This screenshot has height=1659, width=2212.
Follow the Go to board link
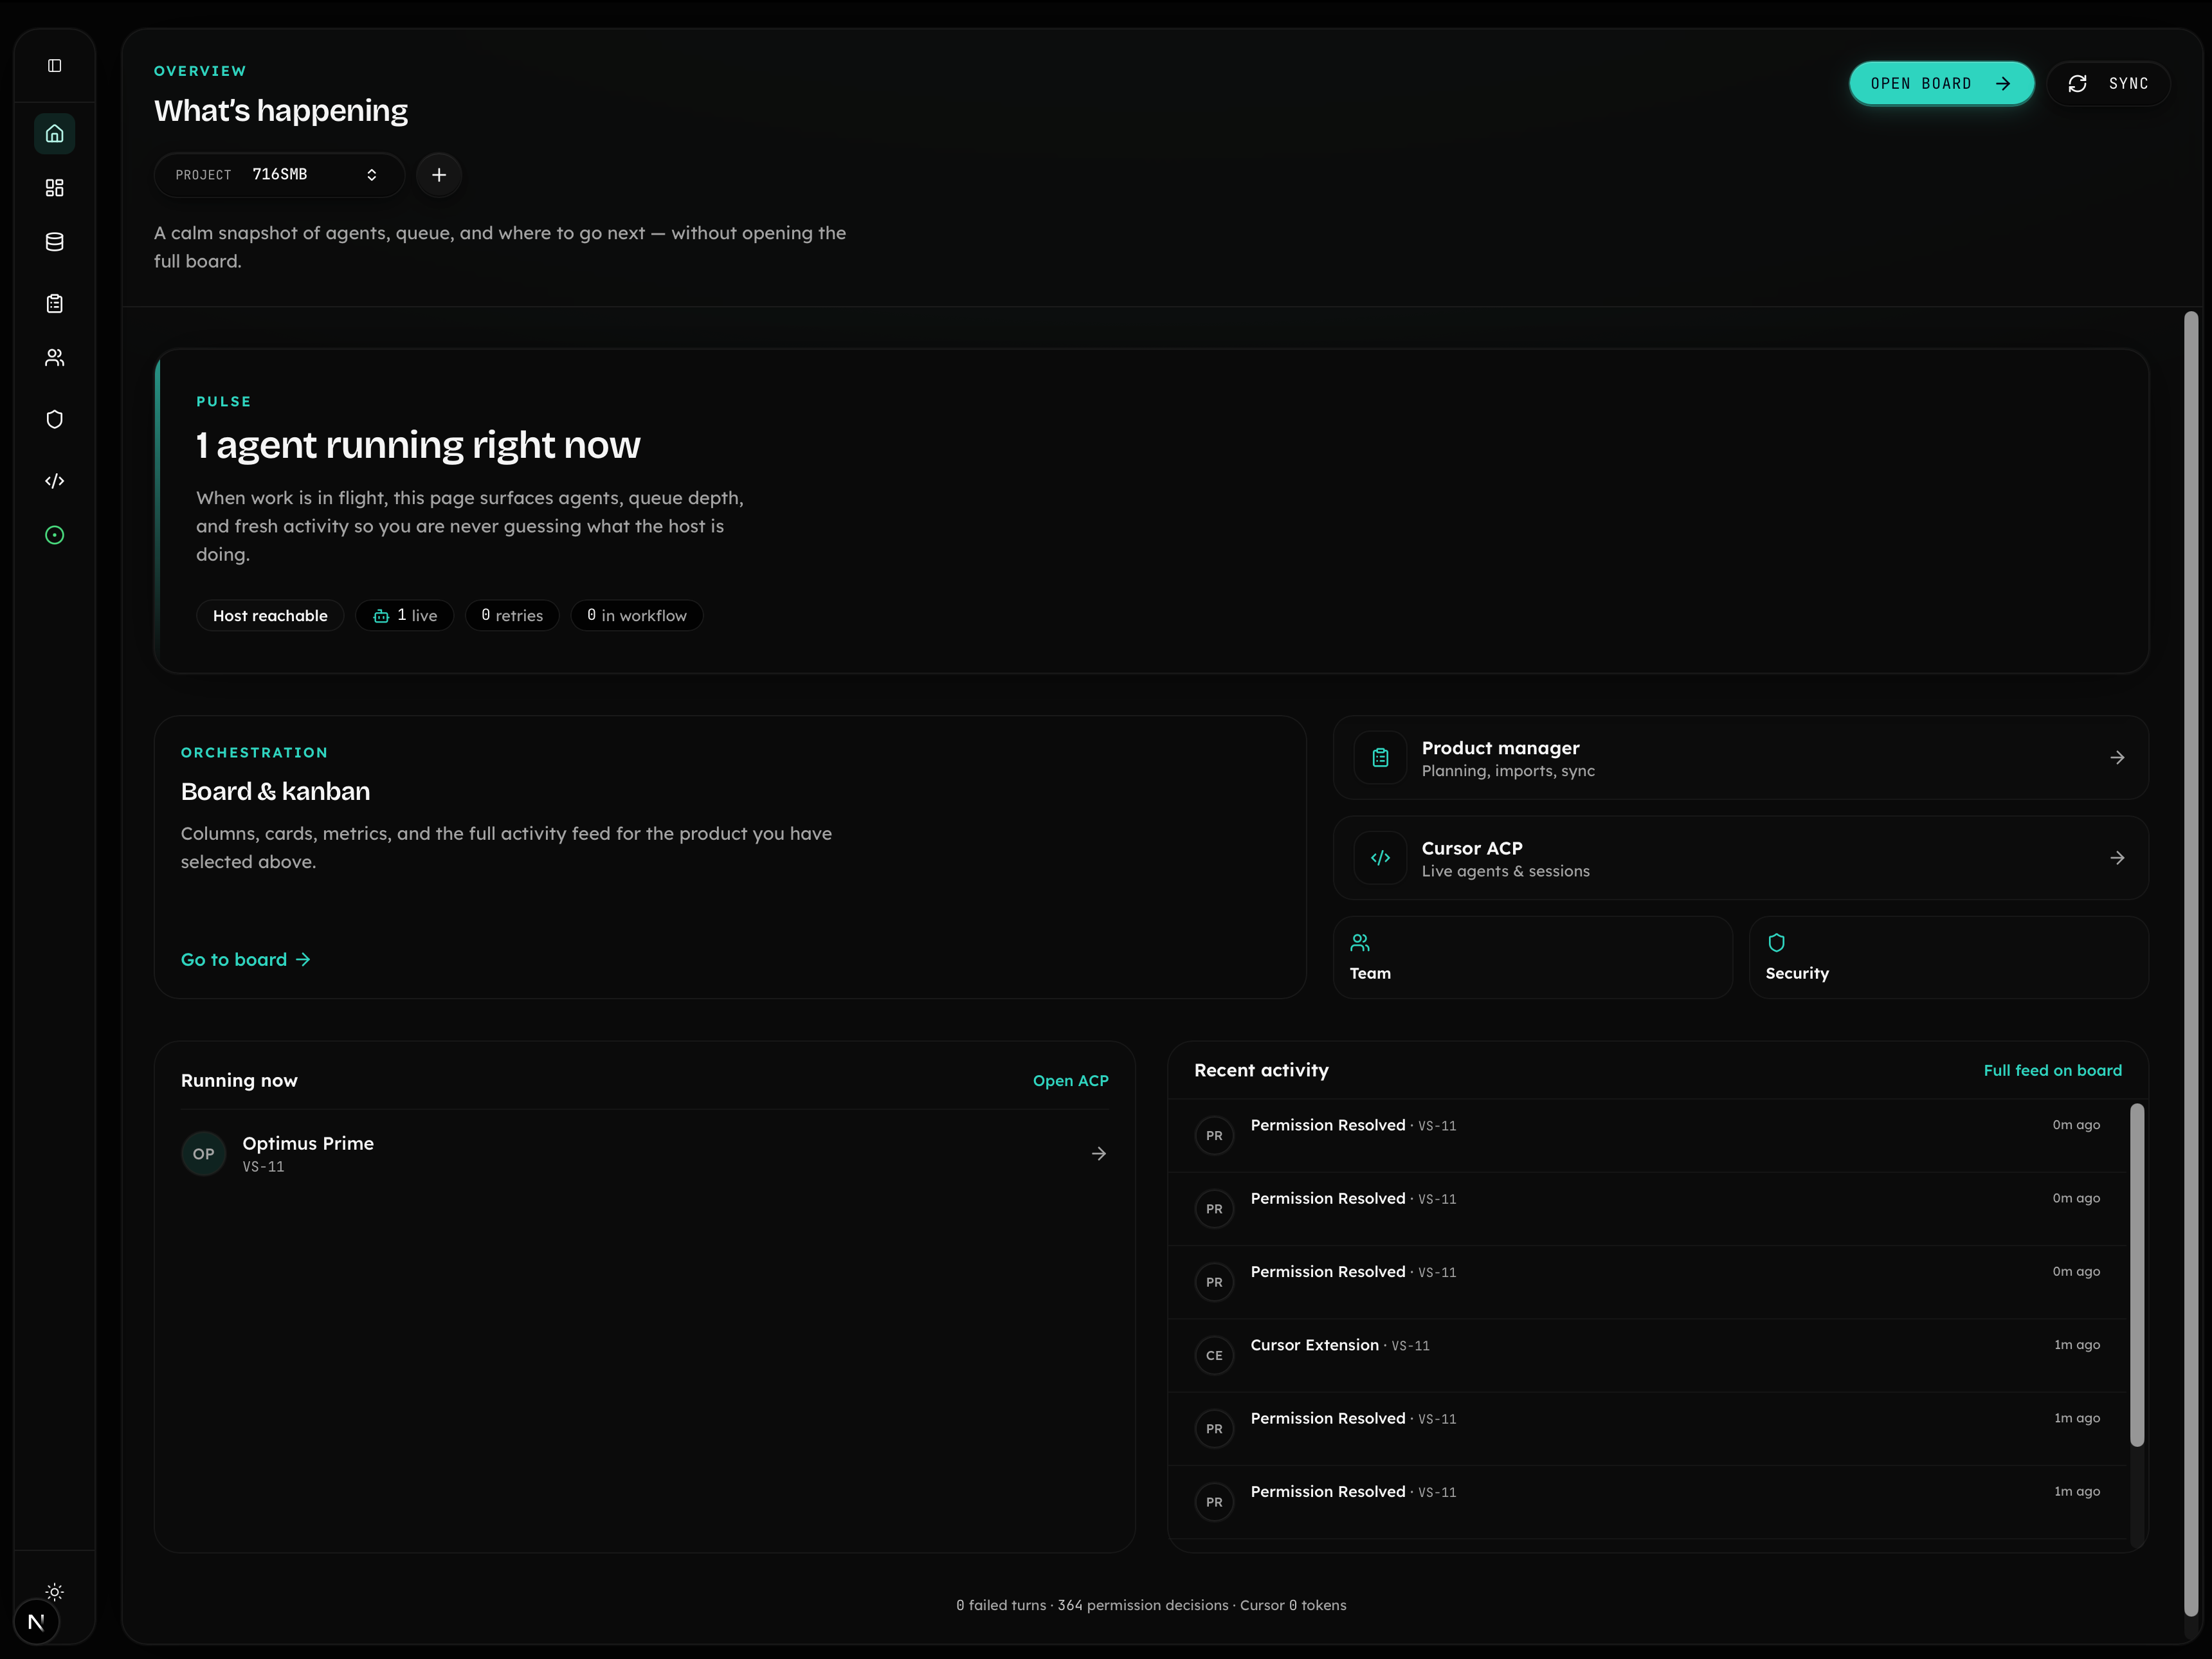click(x=246, y=960)
